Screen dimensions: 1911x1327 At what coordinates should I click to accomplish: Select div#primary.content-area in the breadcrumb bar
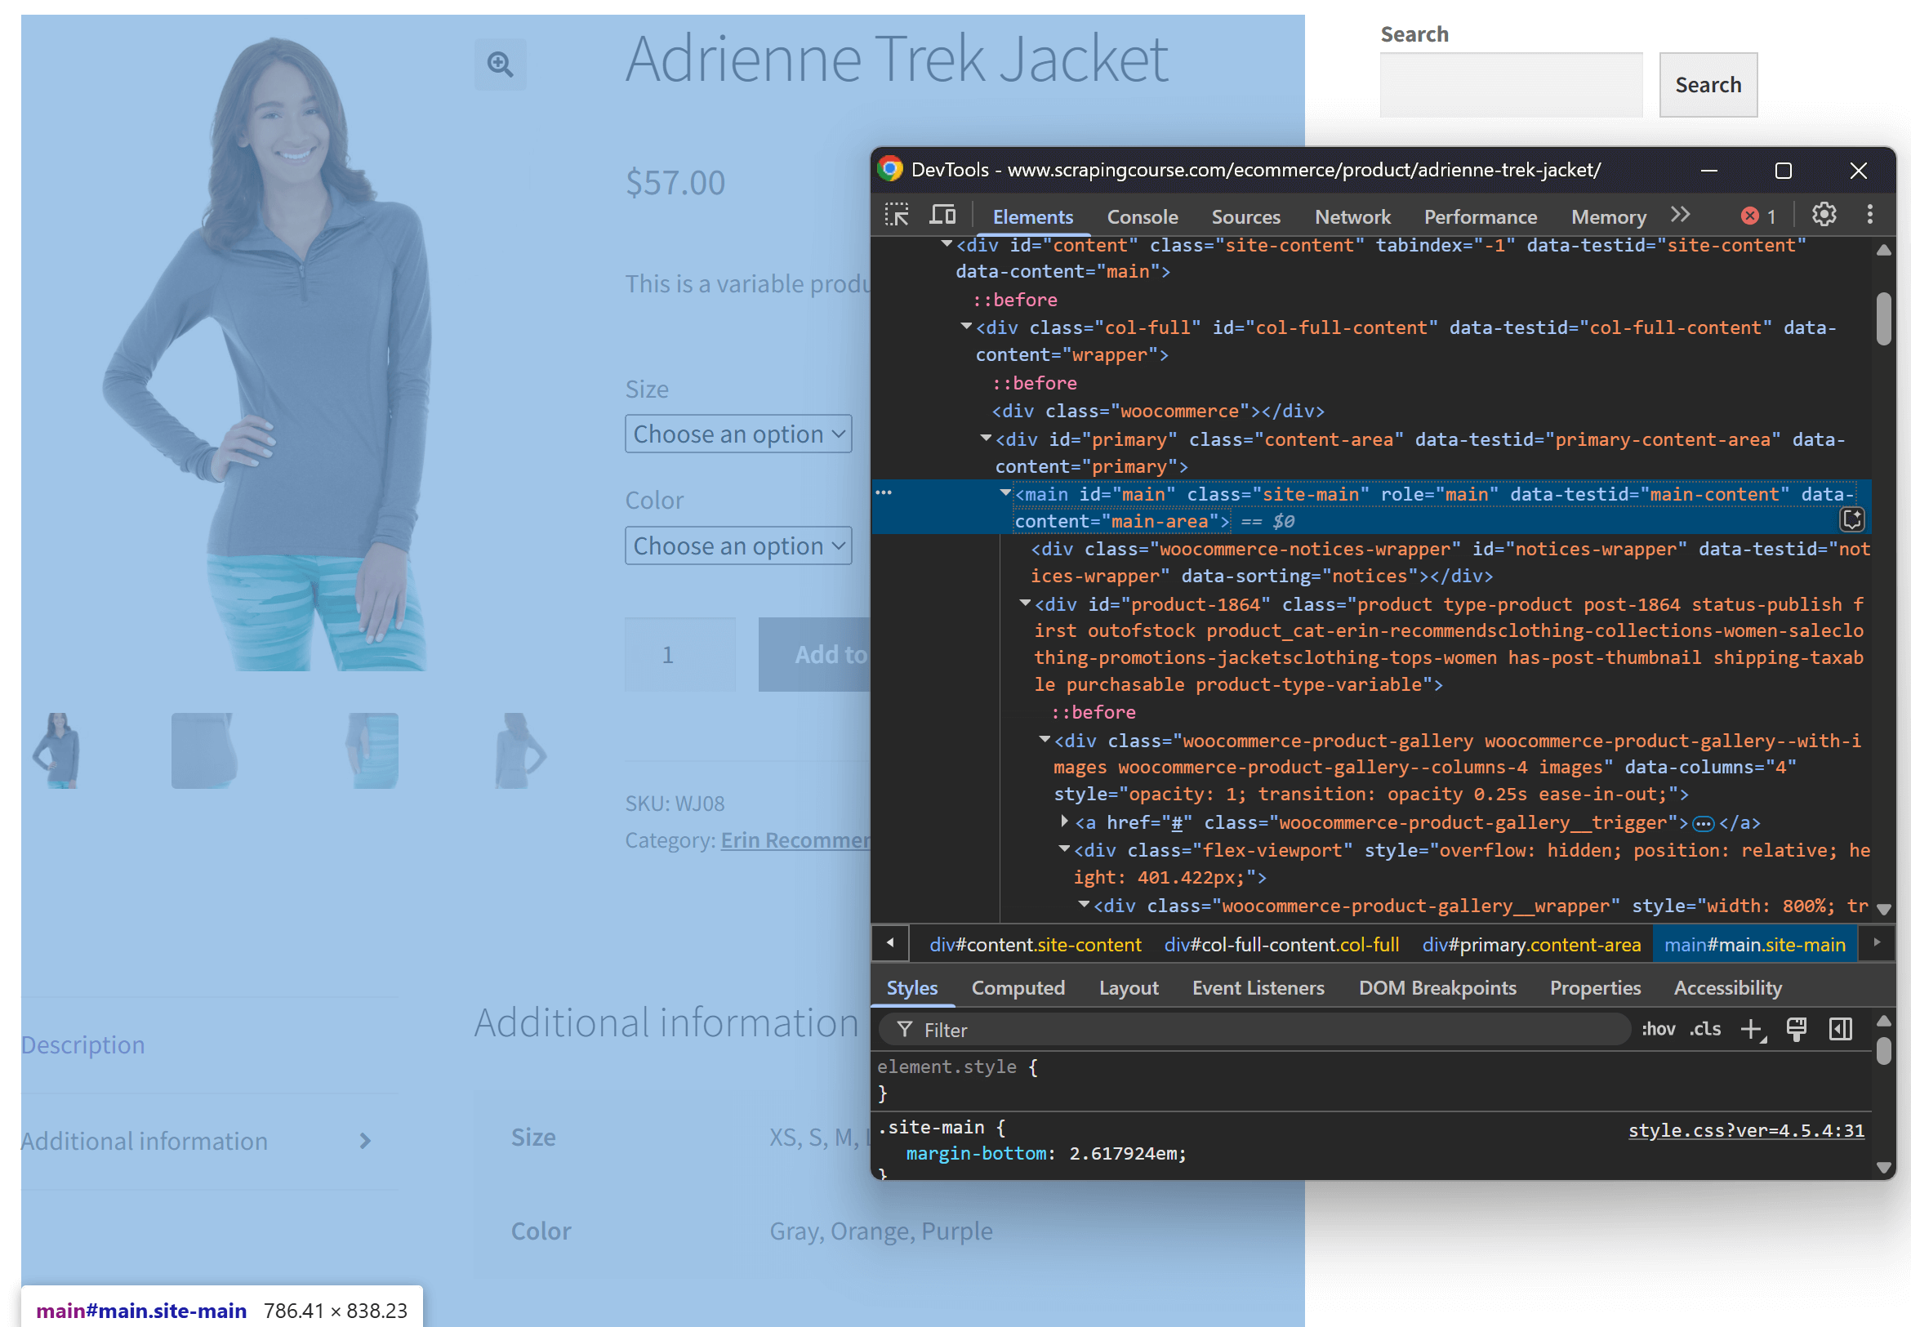pyautogui.click(x=1533, y=945)
